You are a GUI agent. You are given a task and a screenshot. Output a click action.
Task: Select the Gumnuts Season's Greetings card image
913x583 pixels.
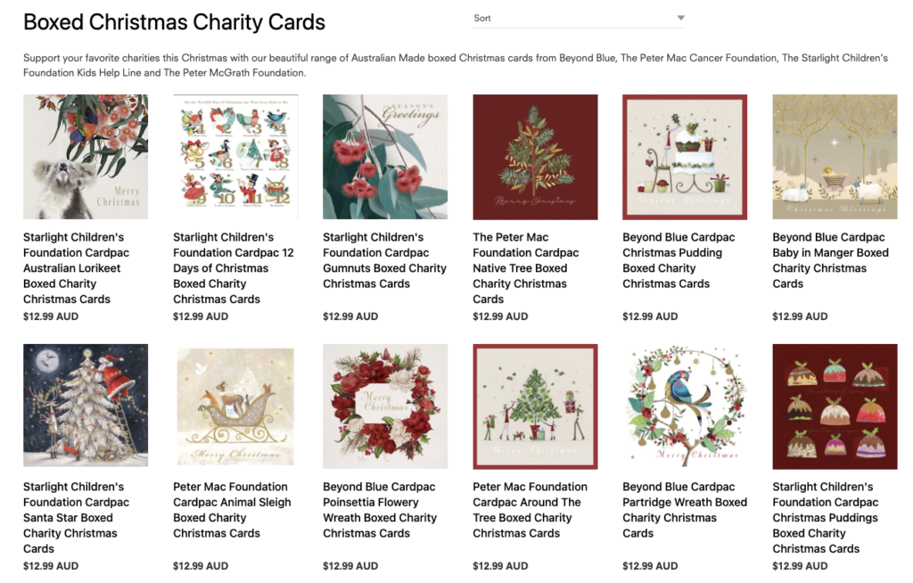point(385,157)
